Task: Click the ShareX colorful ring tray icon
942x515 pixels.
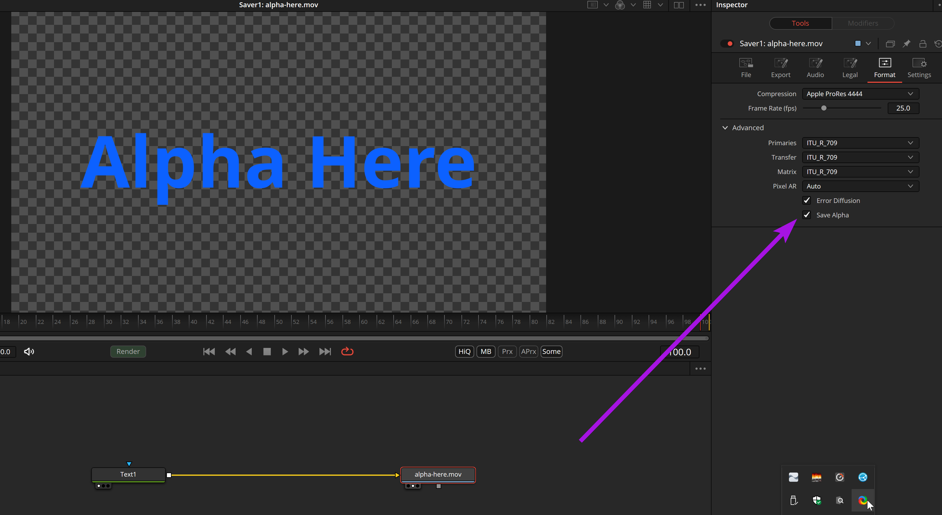Action: (x=863, y=500)
